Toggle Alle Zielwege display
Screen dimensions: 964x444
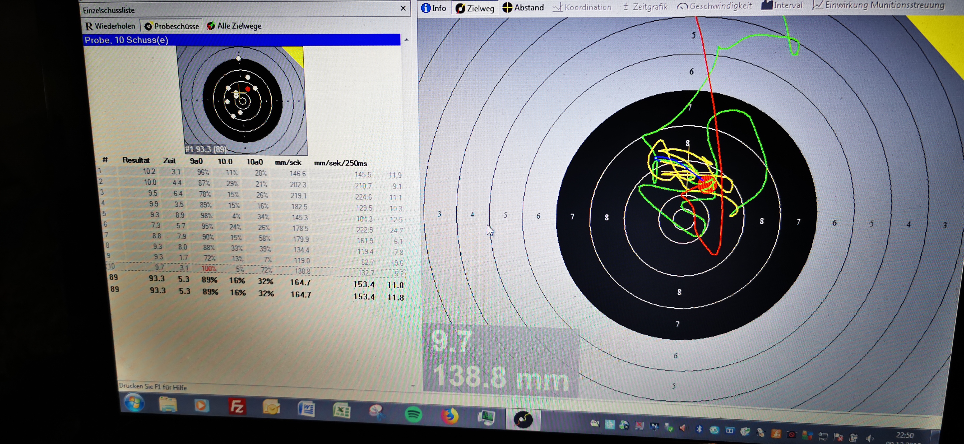coord(234,26)
